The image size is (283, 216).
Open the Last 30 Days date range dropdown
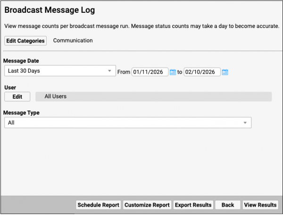tap(57, 71)
